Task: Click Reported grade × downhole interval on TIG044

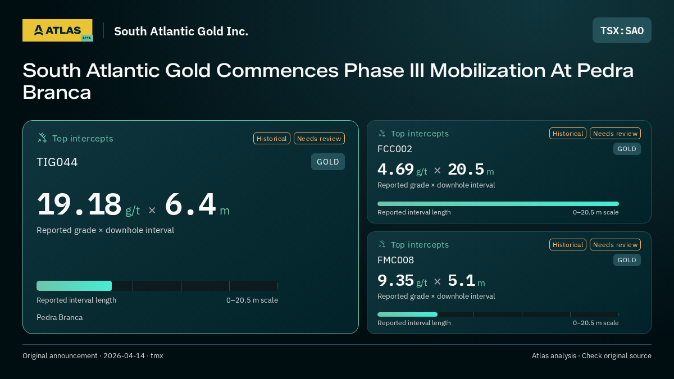Action: tap(105, 230)
